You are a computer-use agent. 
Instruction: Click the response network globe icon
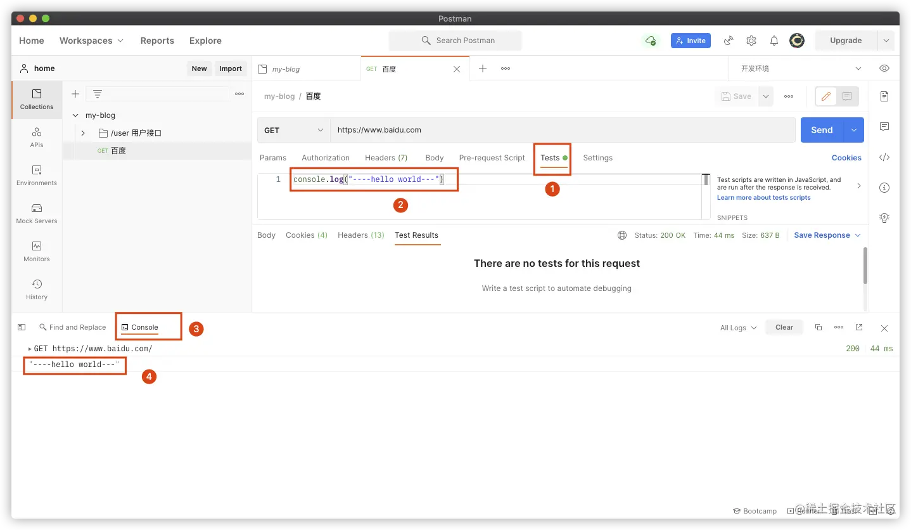622,235
